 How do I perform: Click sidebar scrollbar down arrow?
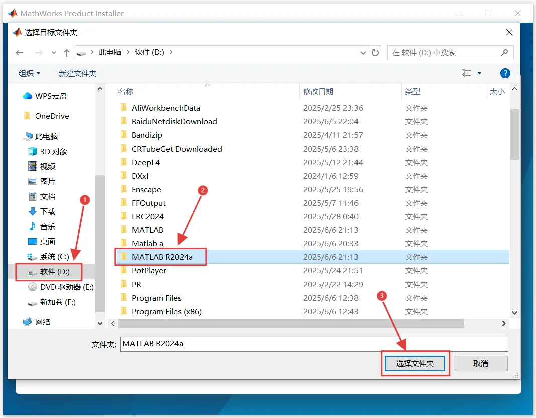click(x=100, y=323)
